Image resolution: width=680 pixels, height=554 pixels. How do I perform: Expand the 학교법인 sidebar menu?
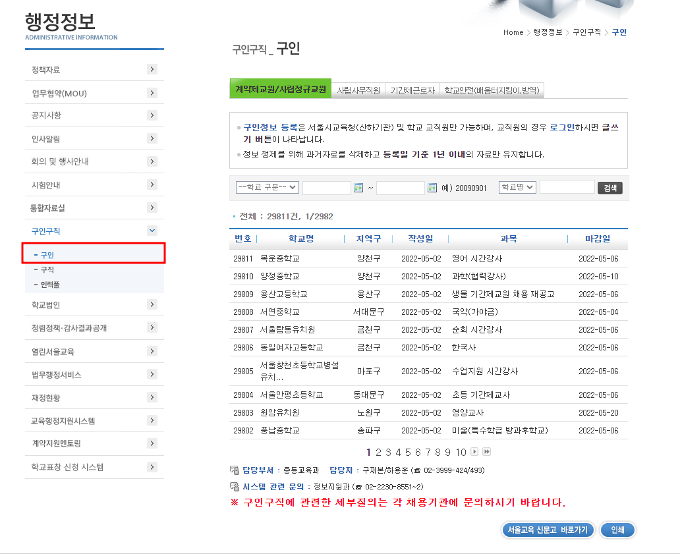pyautogui.click(x=152, y=304)
